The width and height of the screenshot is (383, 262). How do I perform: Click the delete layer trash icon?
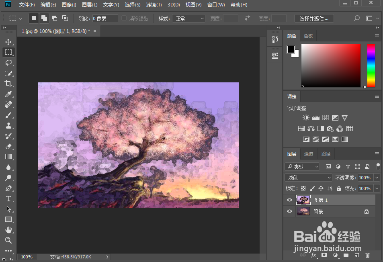tap(367, 255)
